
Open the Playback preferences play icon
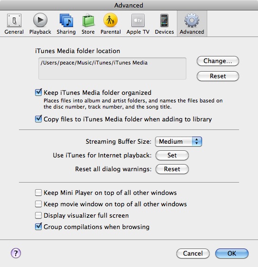pos(40,20)
